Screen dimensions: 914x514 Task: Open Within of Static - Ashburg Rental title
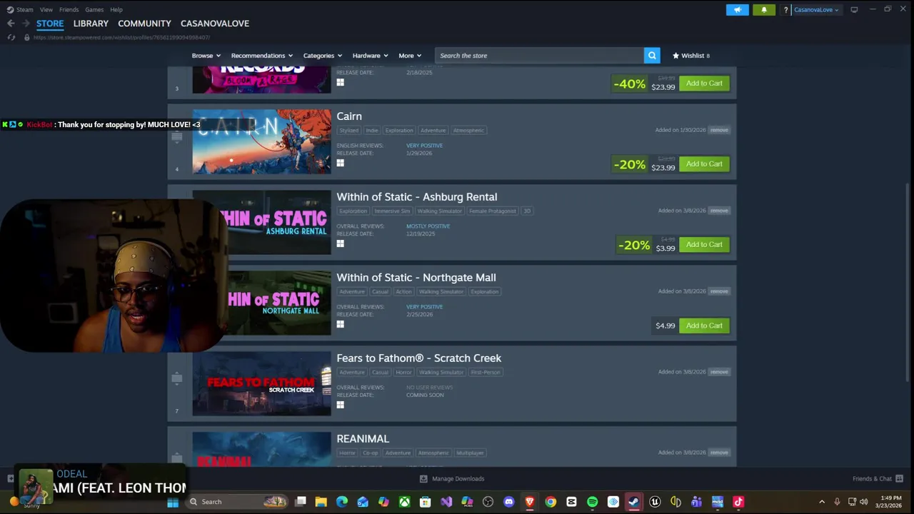pyautogui.click(x=417, y=197)
